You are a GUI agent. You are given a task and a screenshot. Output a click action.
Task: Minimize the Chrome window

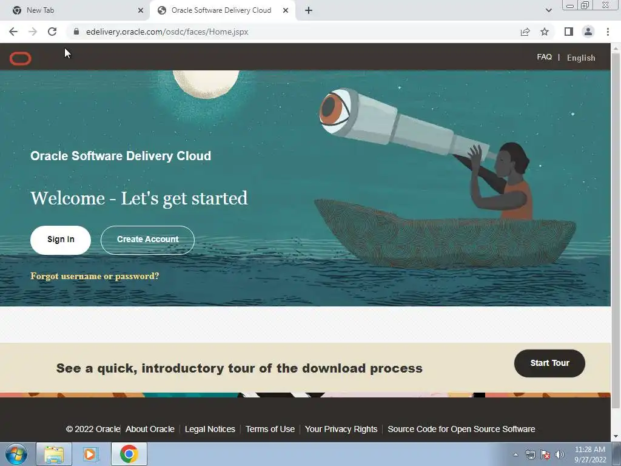click(570, 5)
